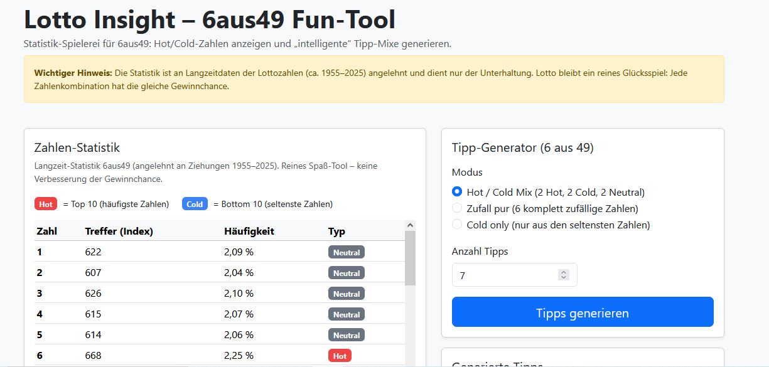This screenshot has width=769, height=367.
Task: Select the Zufall pur mode
Action: click(x=457, y=208)
